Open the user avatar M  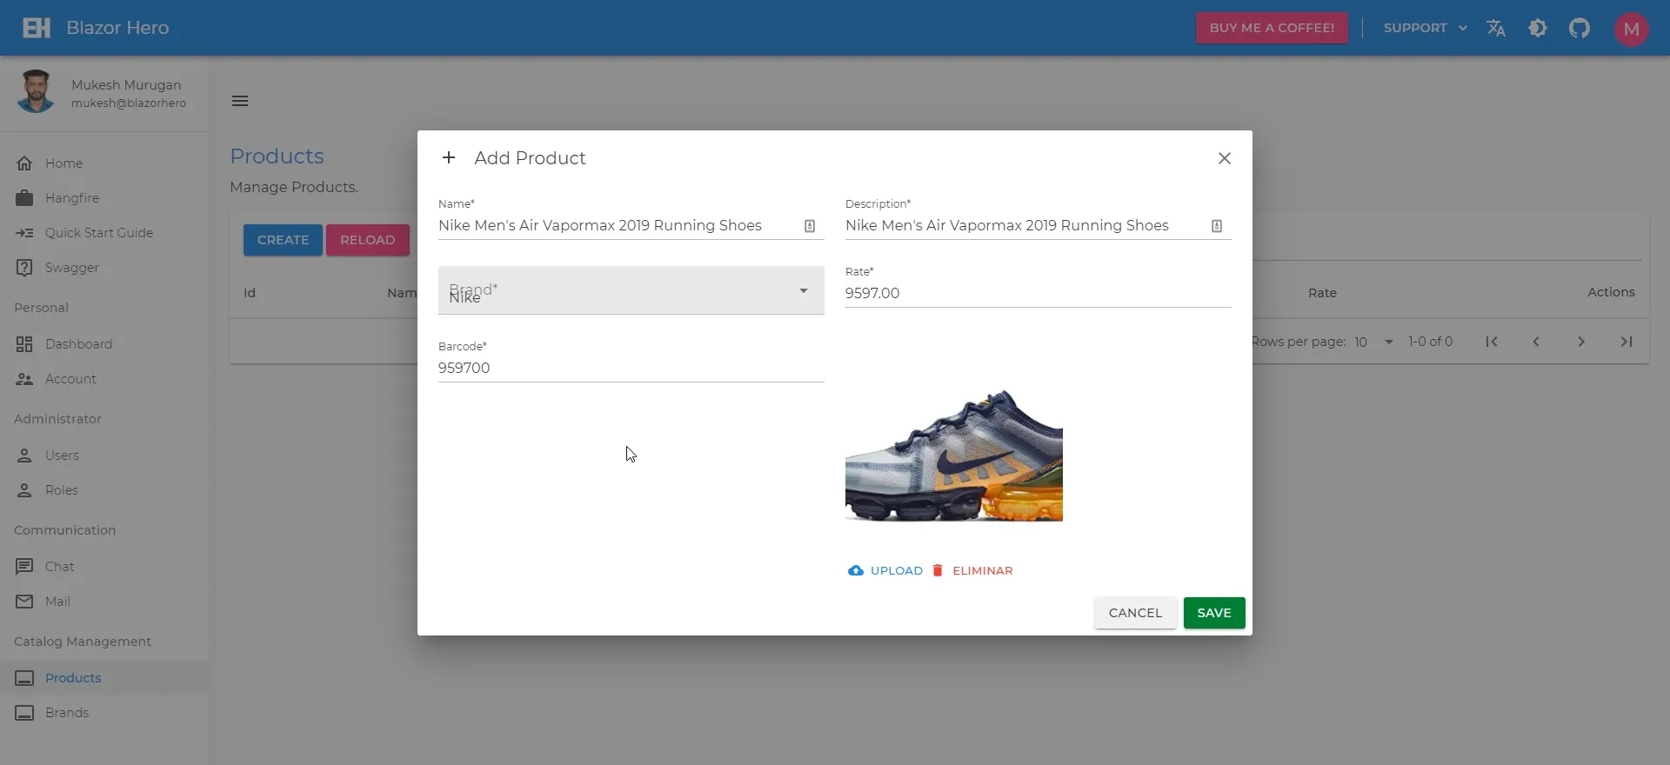[x=1631, y=30]
